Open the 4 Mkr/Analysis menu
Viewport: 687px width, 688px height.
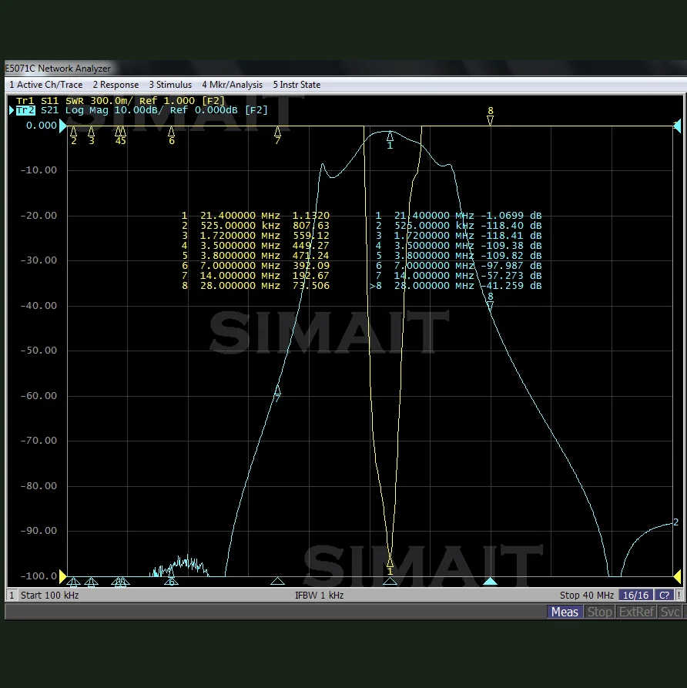(x=232, y=85)
